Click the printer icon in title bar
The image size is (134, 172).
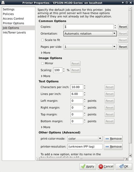coord(3,2)
